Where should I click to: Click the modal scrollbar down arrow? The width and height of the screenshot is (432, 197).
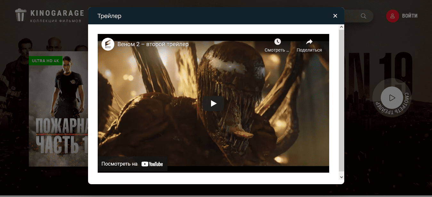pyautogui.click(x=341, y=177)
